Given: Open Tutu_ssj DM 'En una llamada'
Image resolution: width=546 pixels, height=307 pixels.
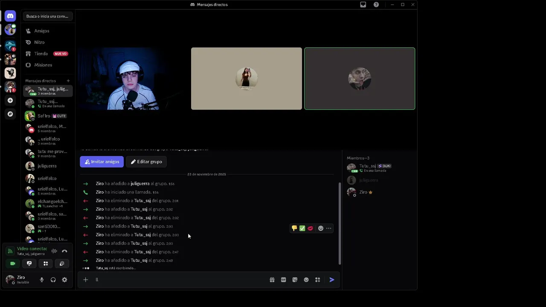Looking at the screenshot, I should (x=48, y=104).
